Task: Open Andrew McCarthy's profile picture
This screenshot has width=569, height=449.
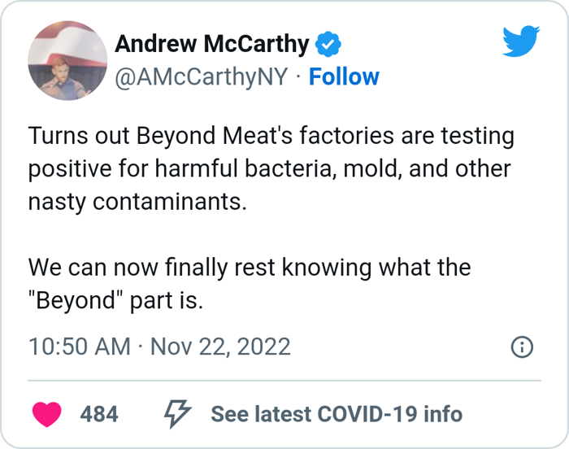Action: click(x=67, y=60)
